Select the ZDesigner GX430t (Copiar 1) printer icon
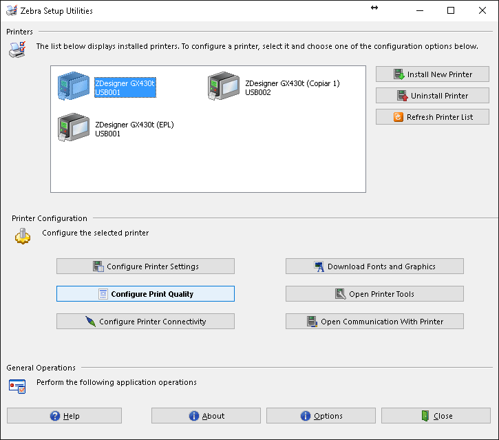 (x=224, y=86)
